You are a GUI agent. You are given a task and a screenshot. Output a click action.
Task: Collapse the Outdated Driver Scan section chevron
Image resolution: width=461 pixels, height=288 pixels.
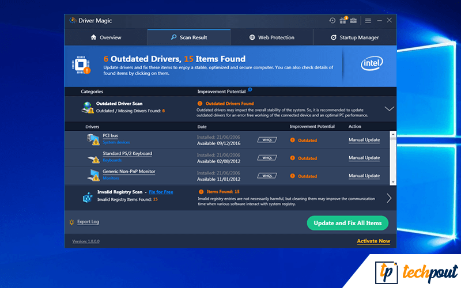pos(390,109)
